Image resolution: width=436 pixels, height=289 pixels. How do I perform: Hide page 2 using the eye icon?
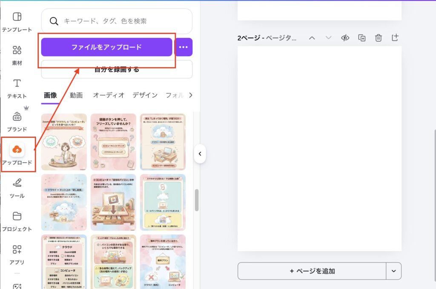pyautogui.click(x=345, y=38)
